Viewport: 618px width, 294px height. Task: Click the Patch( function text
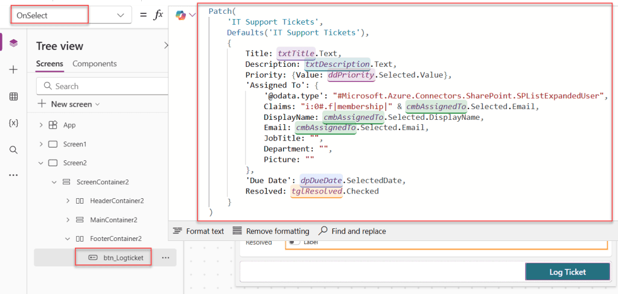point(222,11)
